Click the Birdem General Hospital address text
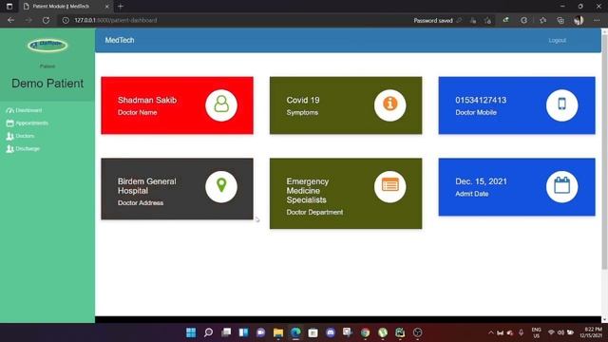The height and width of the screenshot is (342, 608). [147, 186]
